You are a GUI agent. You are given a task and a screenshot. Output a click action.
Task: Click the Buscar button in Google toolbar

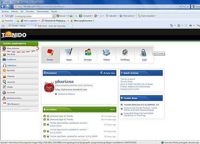[61, 16]
